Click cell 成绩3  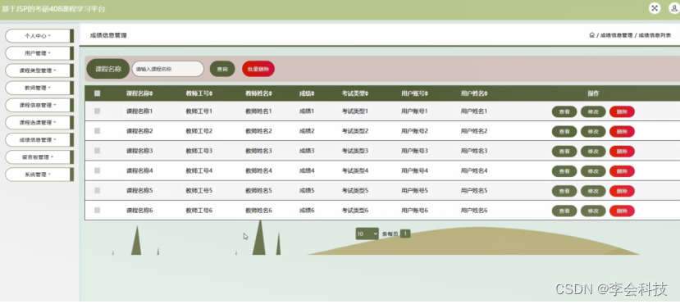tap(307, 151)
